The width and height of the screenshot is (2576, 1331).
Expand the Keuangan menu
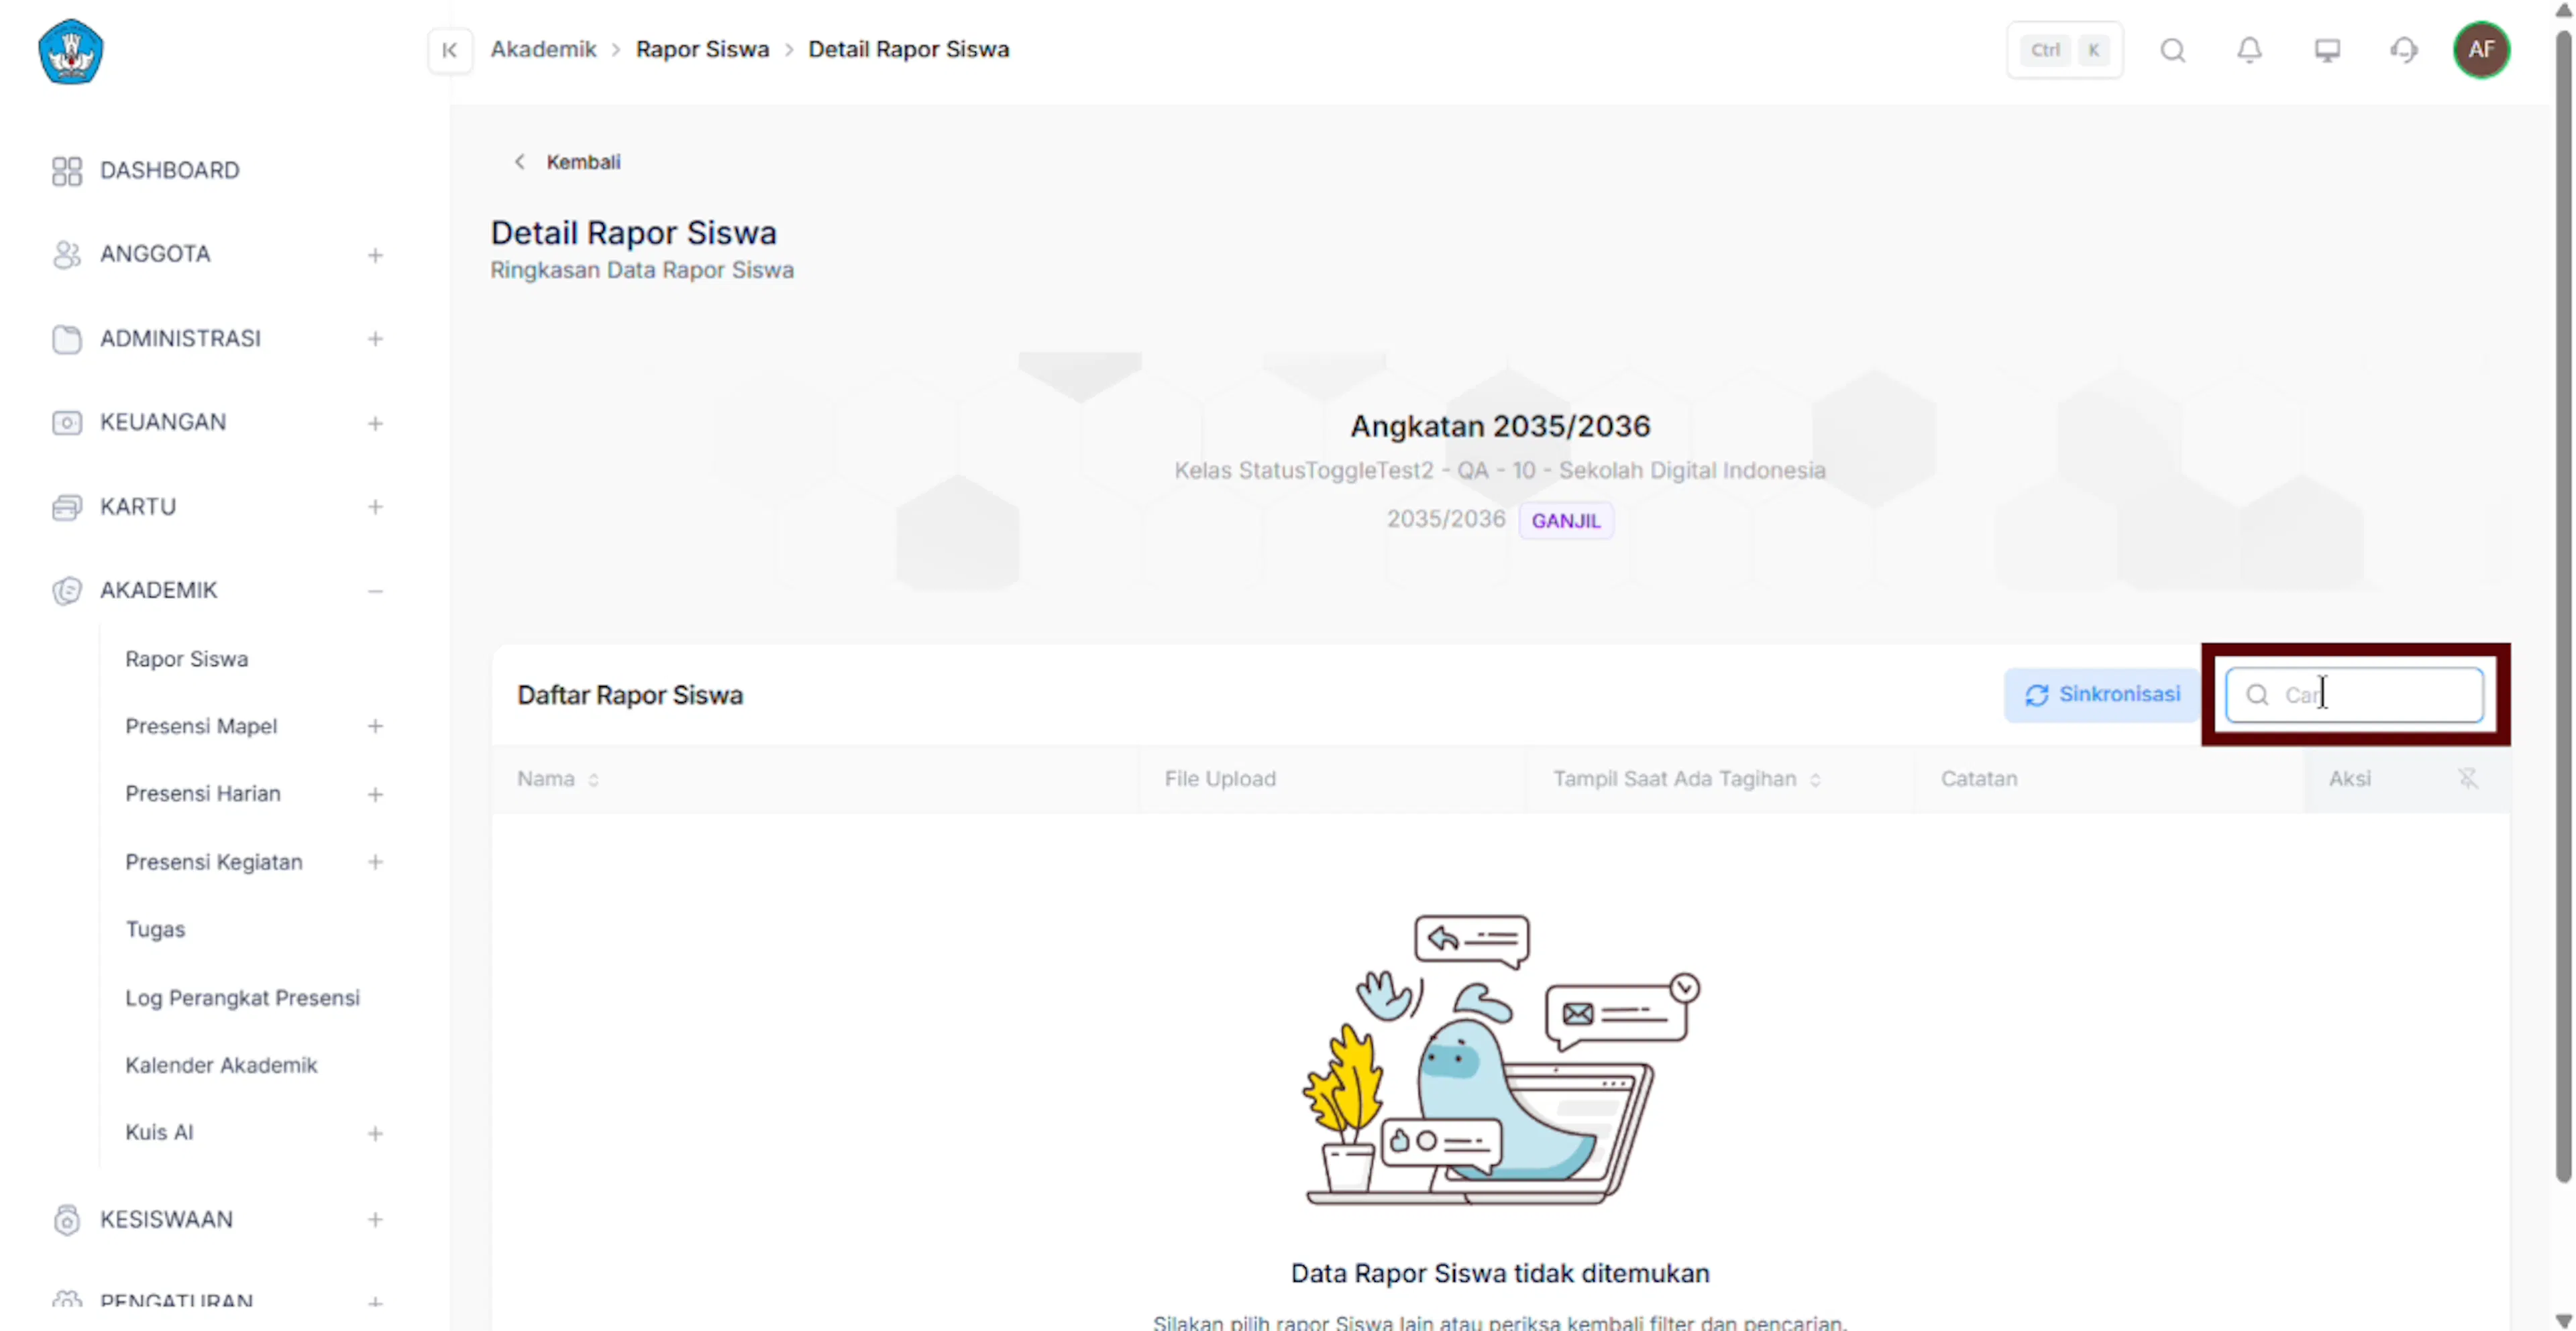pos(375,424)
